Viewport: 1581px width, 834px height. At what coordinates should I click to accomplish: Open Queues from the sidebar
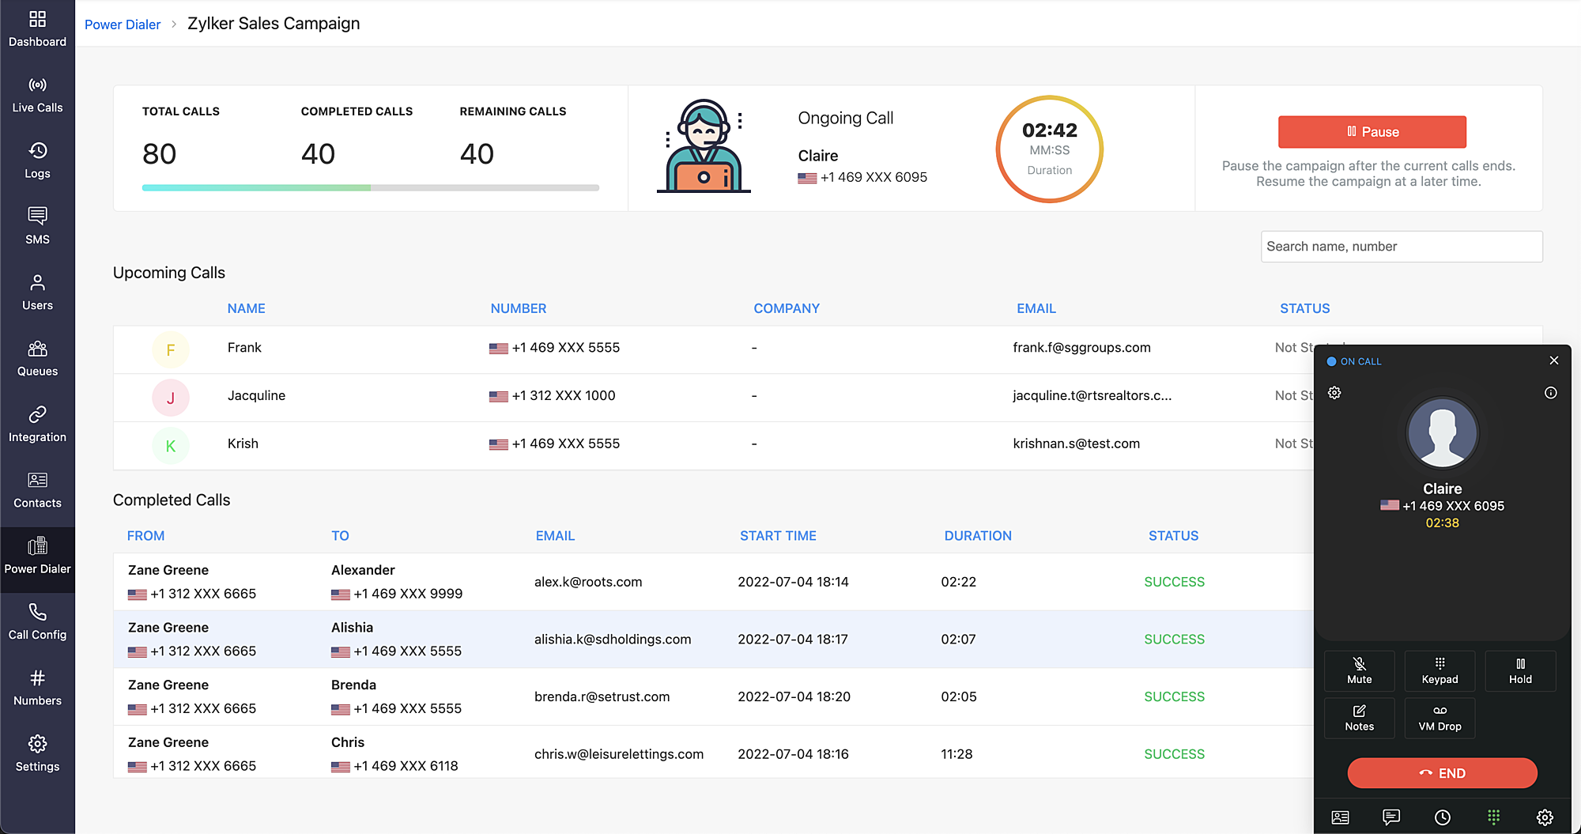37,357
